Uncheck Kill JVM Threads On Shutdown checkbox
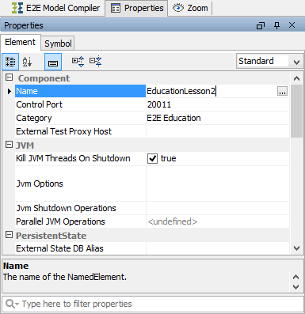 (x=152, y=158)
